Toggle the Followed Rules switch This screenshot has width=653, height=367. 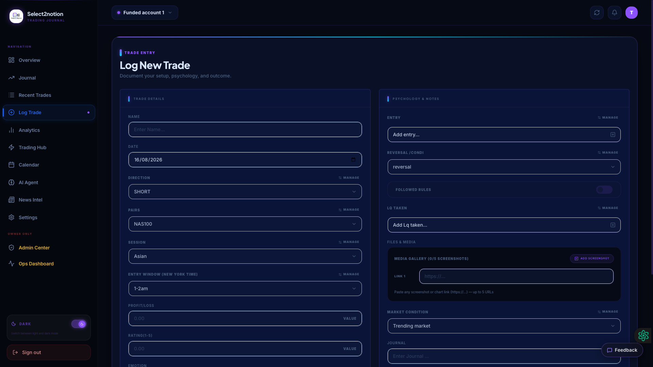pyautogui.click(x=604, y=190)
